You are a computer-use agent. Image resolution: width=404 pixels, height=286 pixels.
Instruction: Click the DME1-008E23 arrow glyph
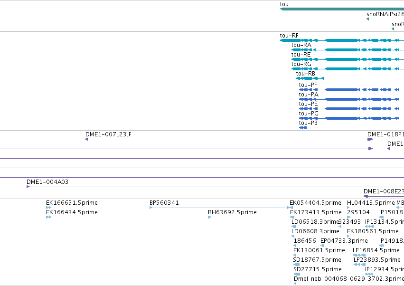366,196
